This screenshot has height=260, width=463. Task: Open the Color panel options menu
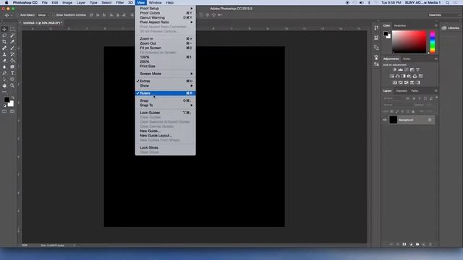[x=436, y=26]
